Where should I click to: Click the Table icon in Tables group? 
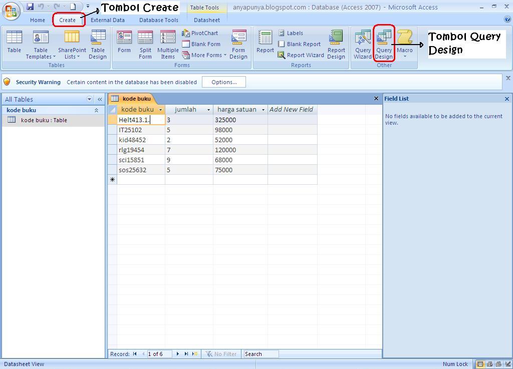click(14, 42)
